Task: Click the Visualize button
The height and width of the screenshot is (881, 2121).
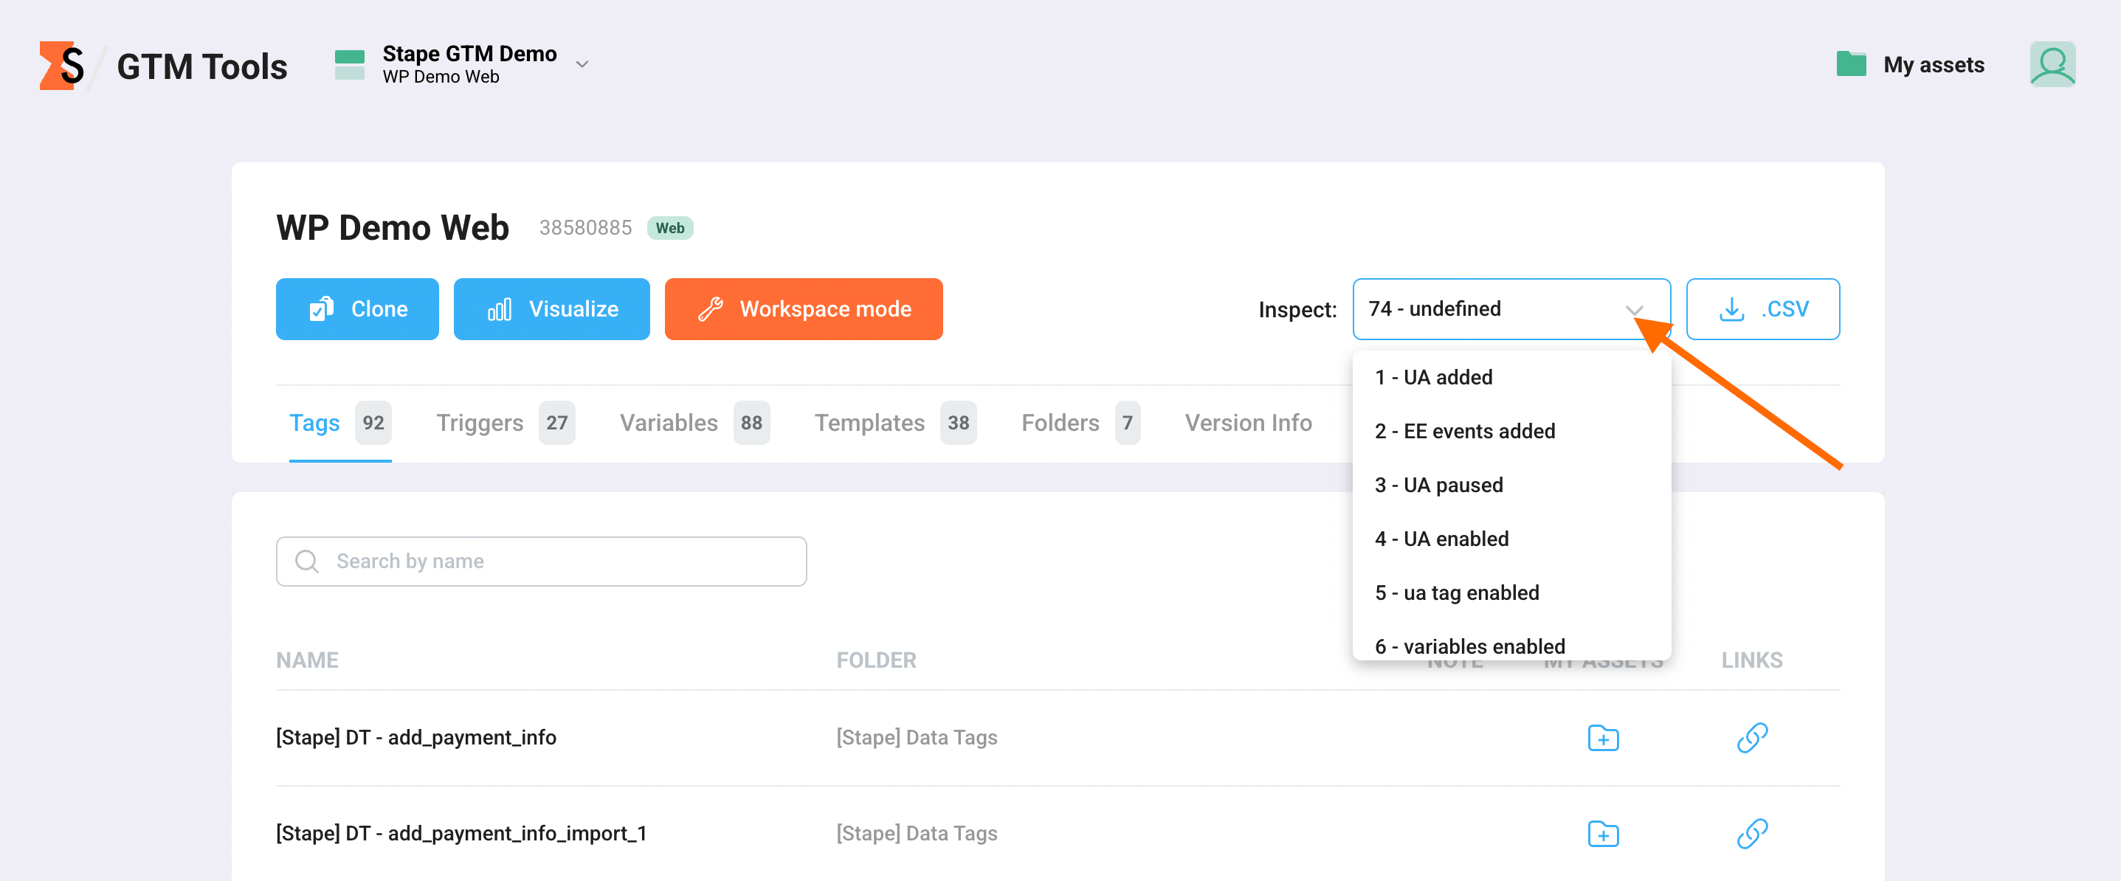Action: point(552,308)
